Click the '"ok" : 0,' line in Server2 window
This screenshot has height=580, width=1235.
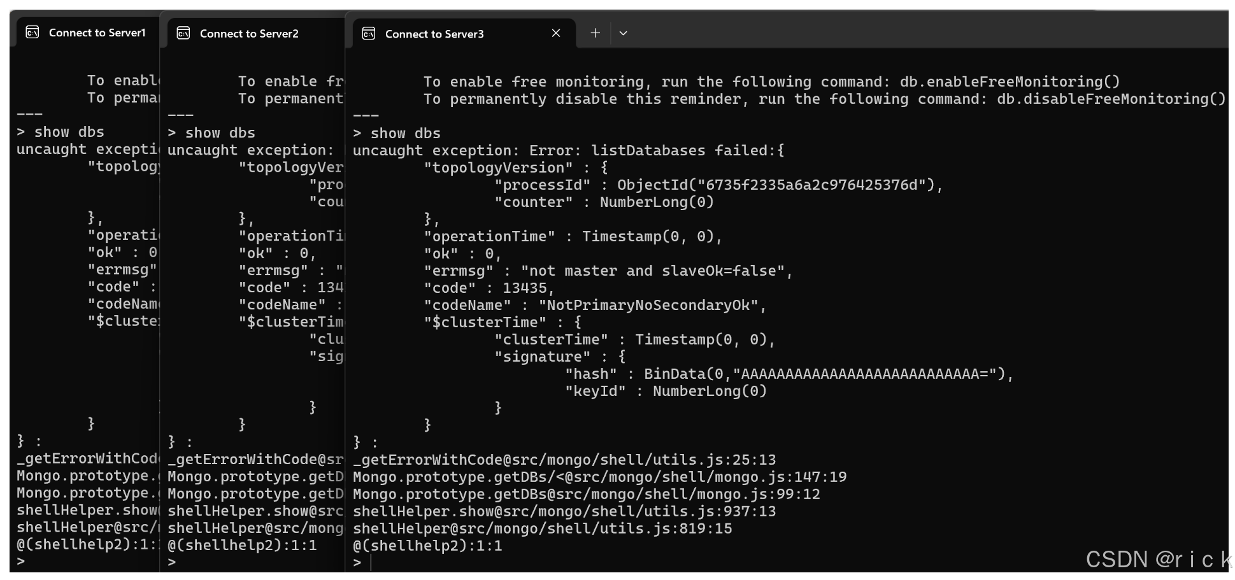(278, 253)
